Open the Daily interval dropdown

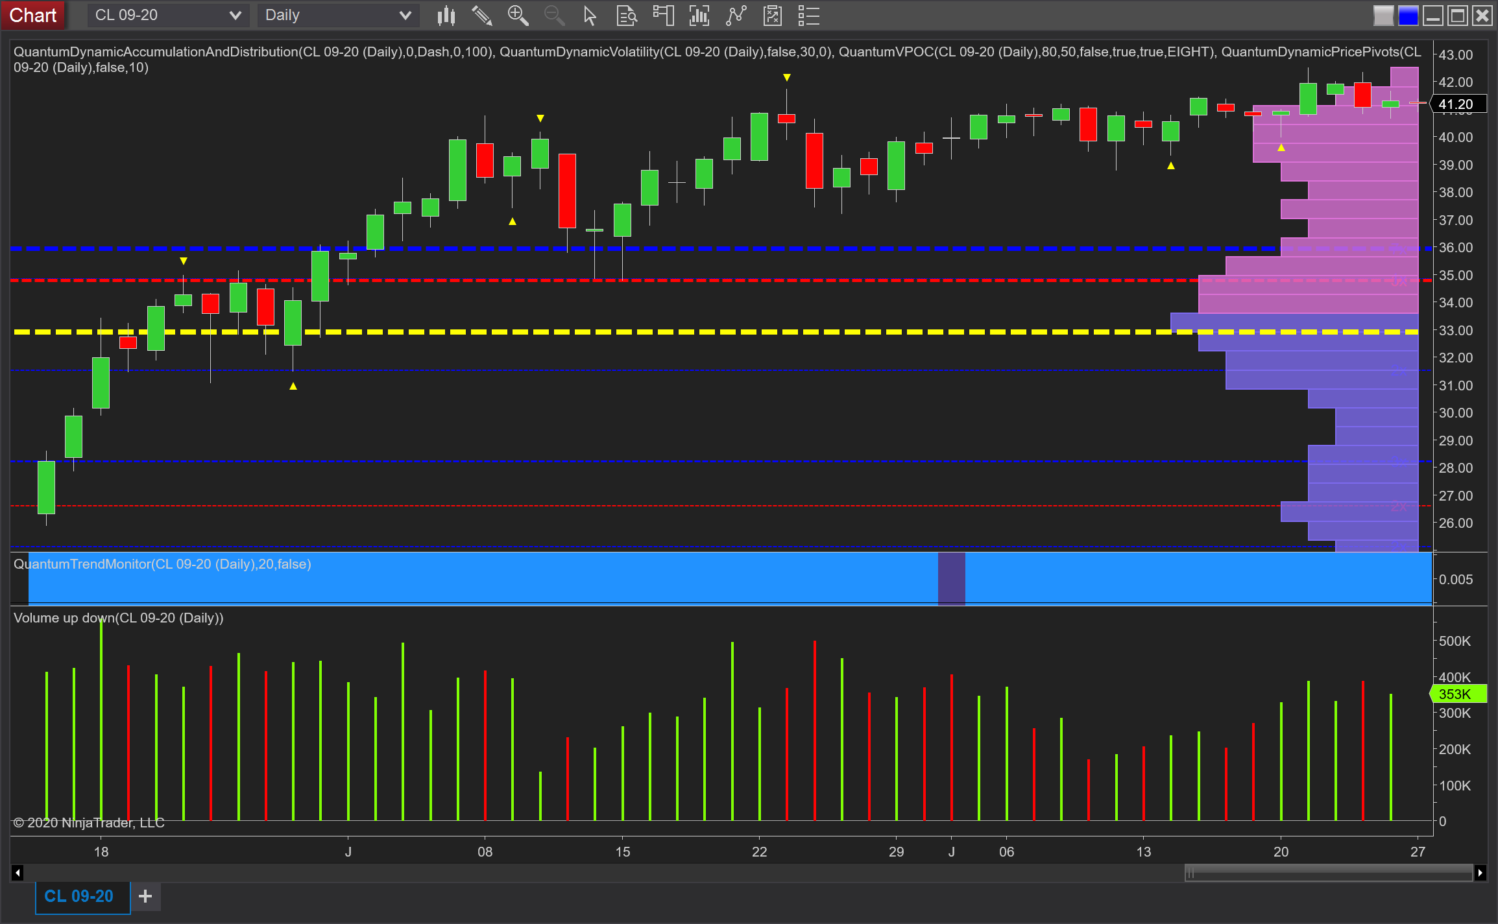tap(337, 15)
